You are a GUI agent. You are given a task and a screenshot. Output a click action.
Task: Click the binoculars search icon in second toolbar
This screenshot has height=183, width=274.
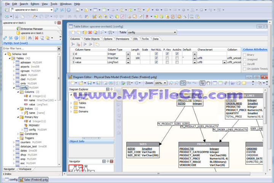(70, 17)
